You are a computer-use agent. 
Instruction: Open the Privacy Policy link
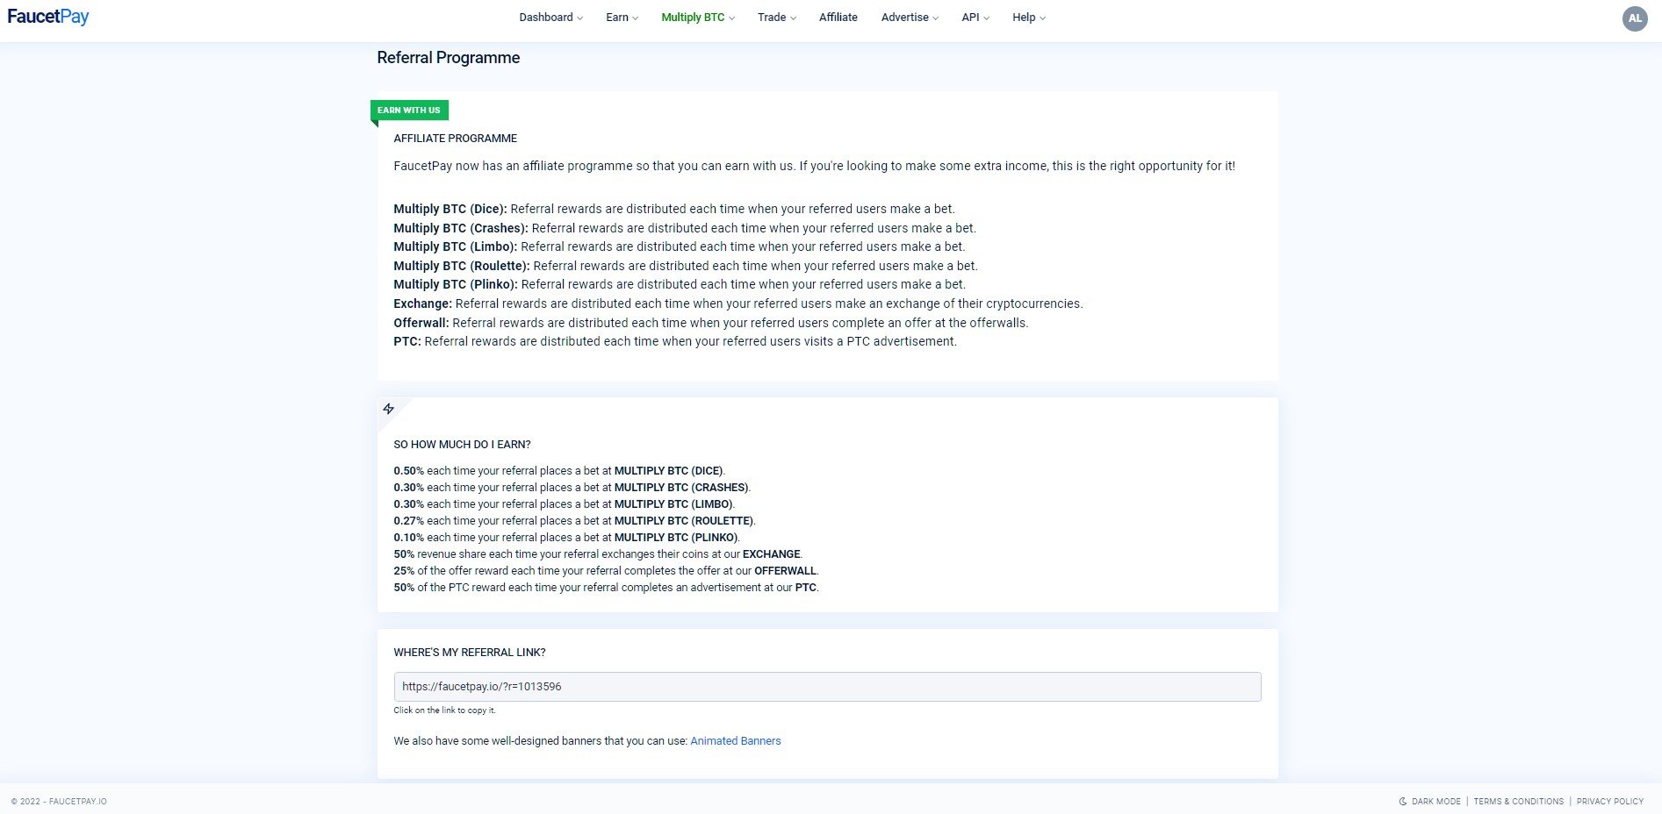(x=1610, y=801)
